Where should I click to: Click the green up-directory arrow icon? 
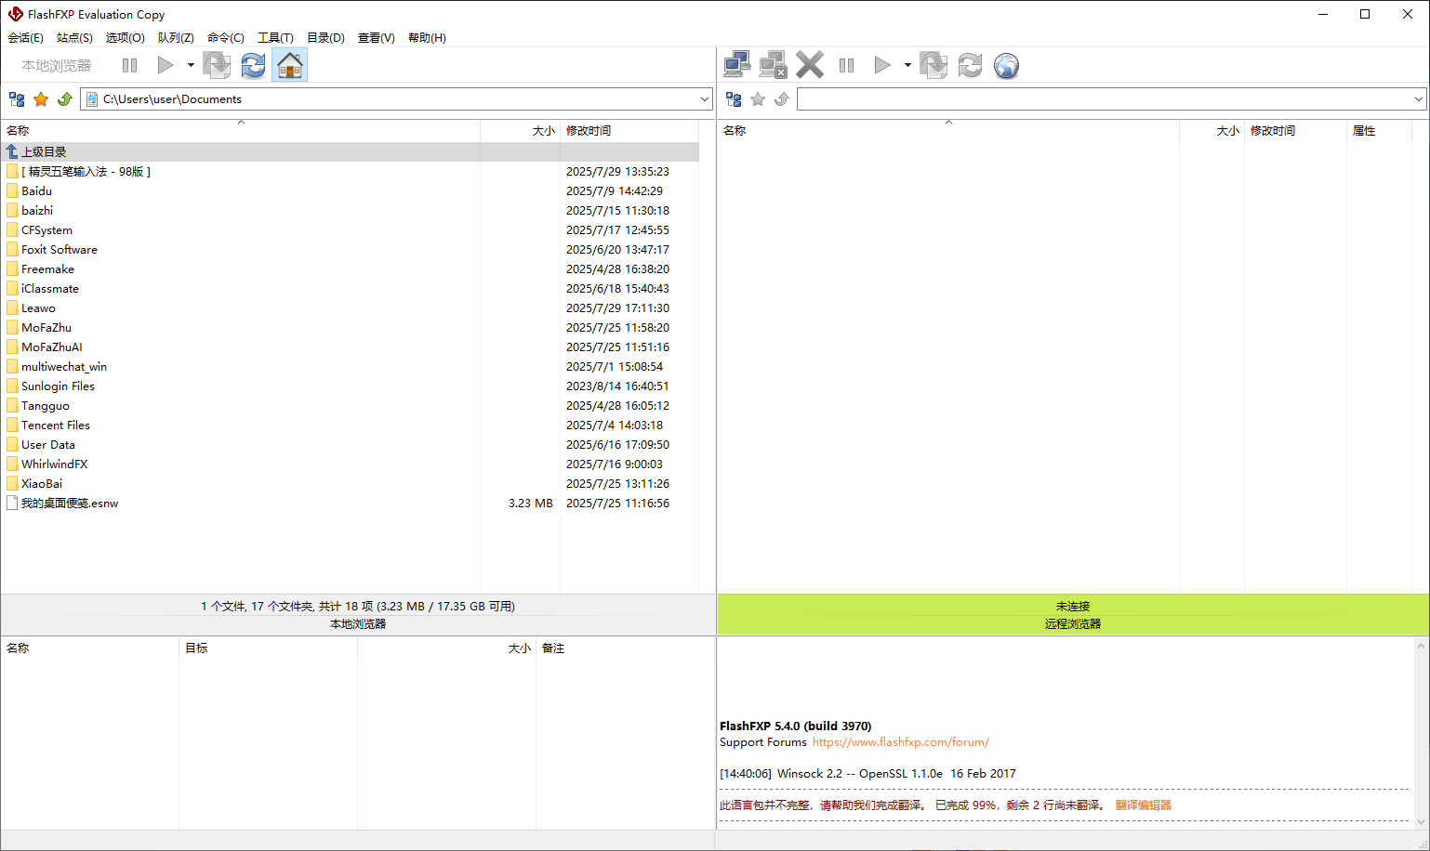(x=65, y=99)
